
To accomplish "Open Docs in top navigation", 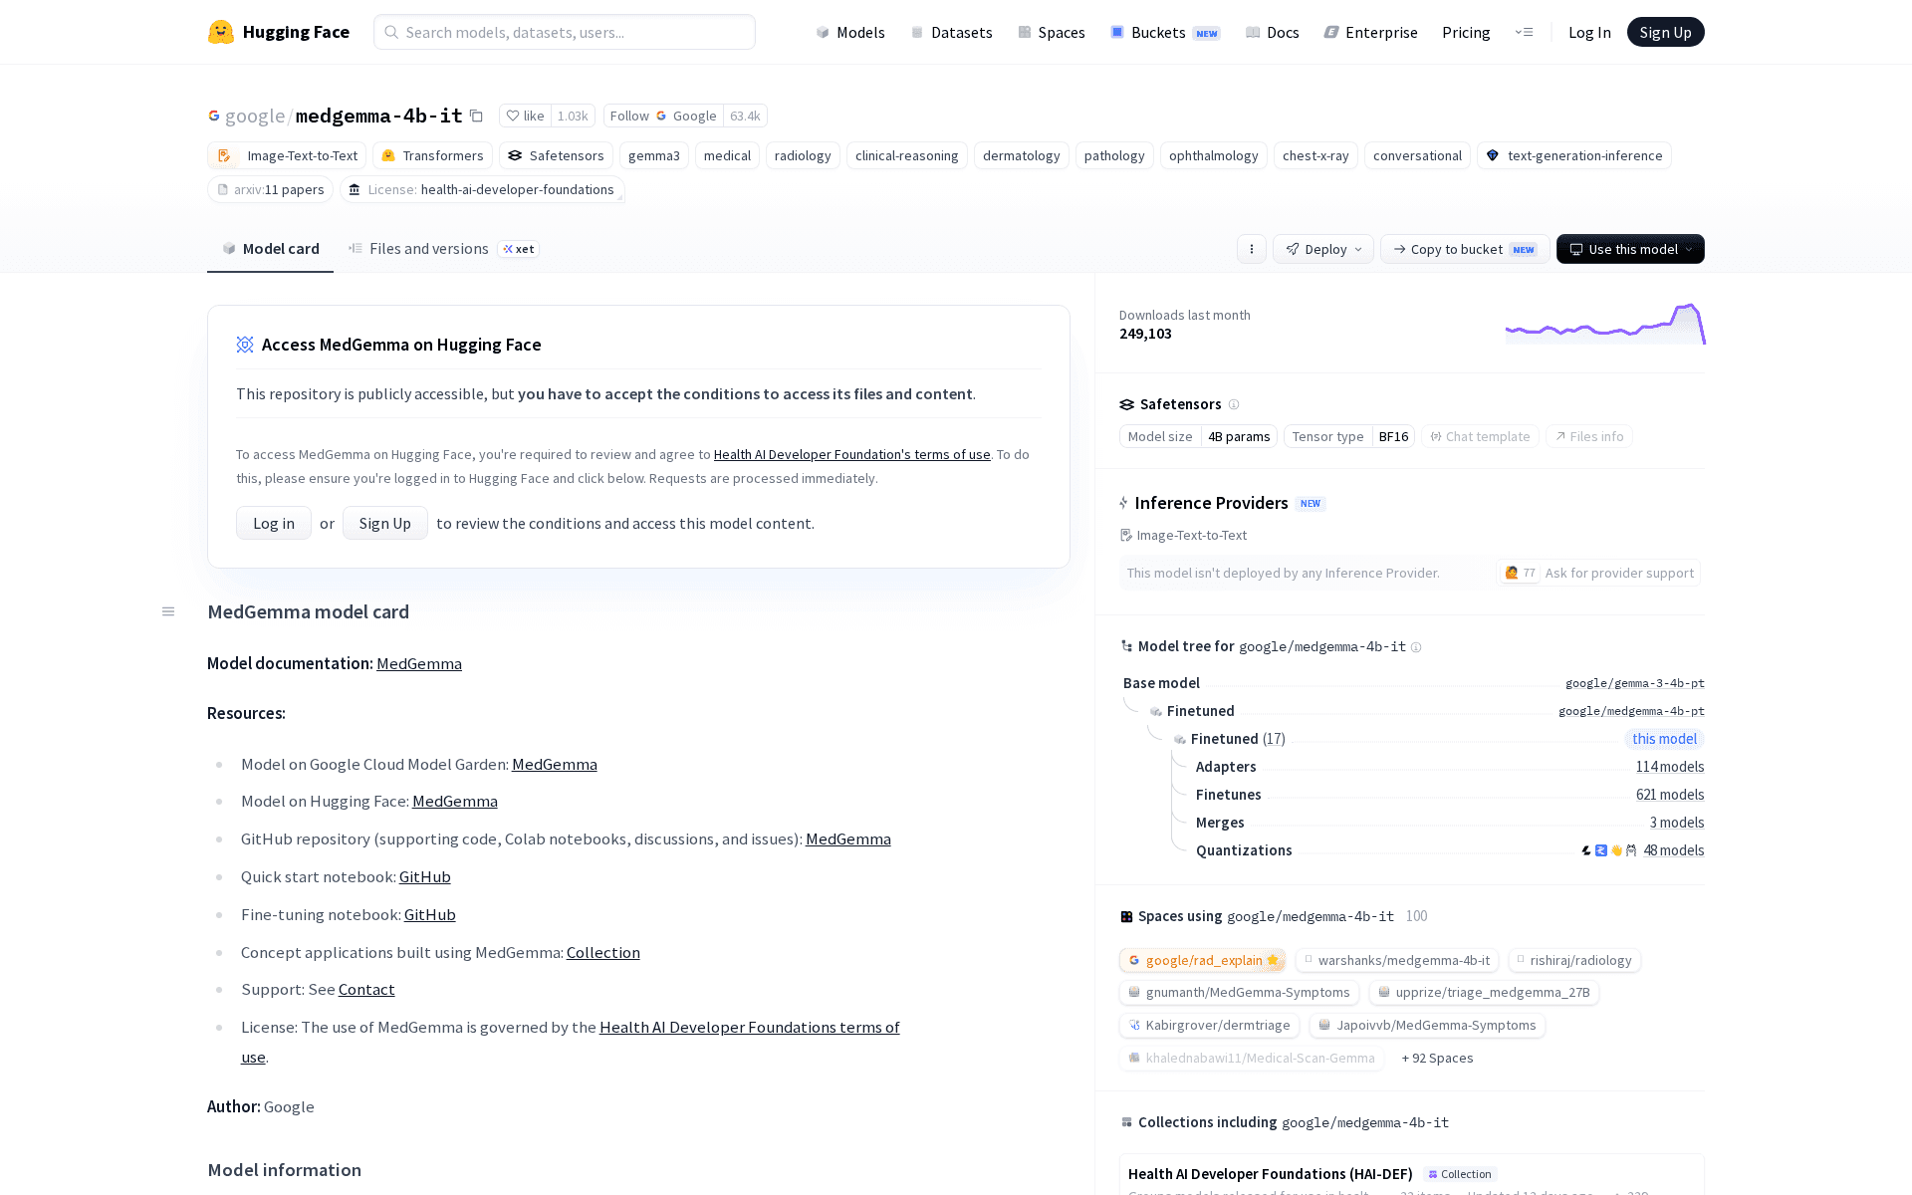I will (1272, 32).
